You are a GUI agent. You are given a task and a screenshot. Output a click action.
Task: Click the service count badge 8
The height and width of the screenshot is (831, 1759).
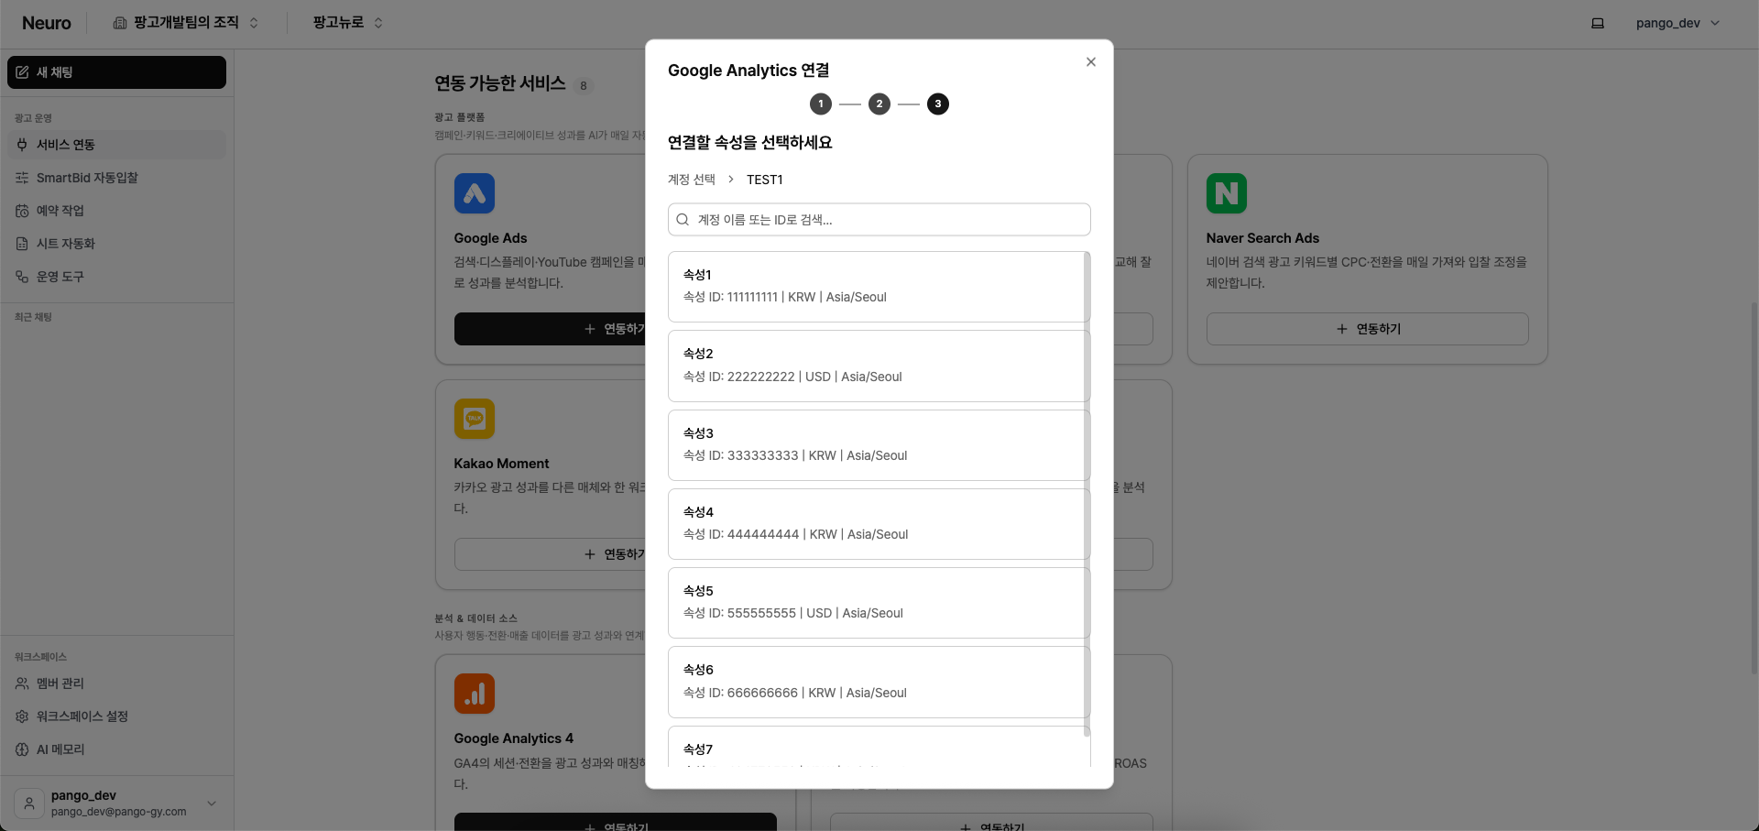[x=584, y=85]
